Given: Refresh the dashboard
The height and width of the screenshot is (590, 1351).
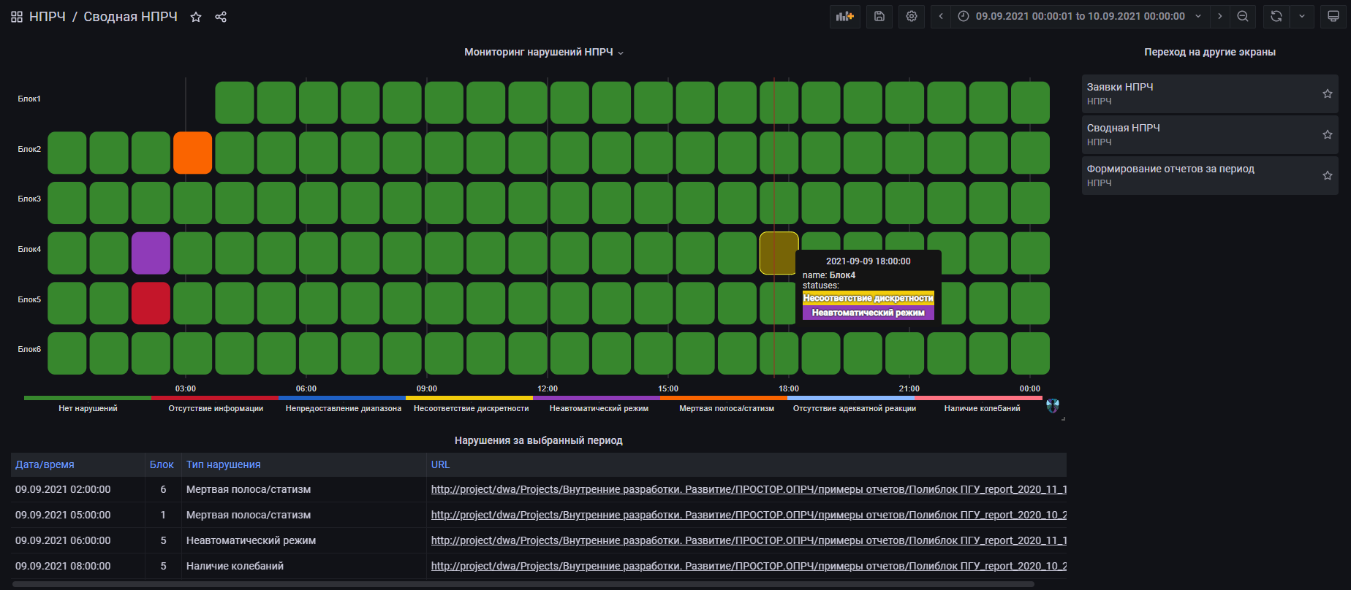Looking at the screenshot, I should pyautogui.click(x=1276, y=16).
